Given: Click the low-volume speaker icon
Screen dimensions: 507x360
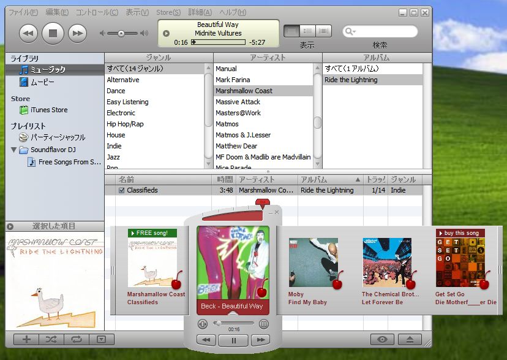Looking at the screenshot, I should click(102, 33).
